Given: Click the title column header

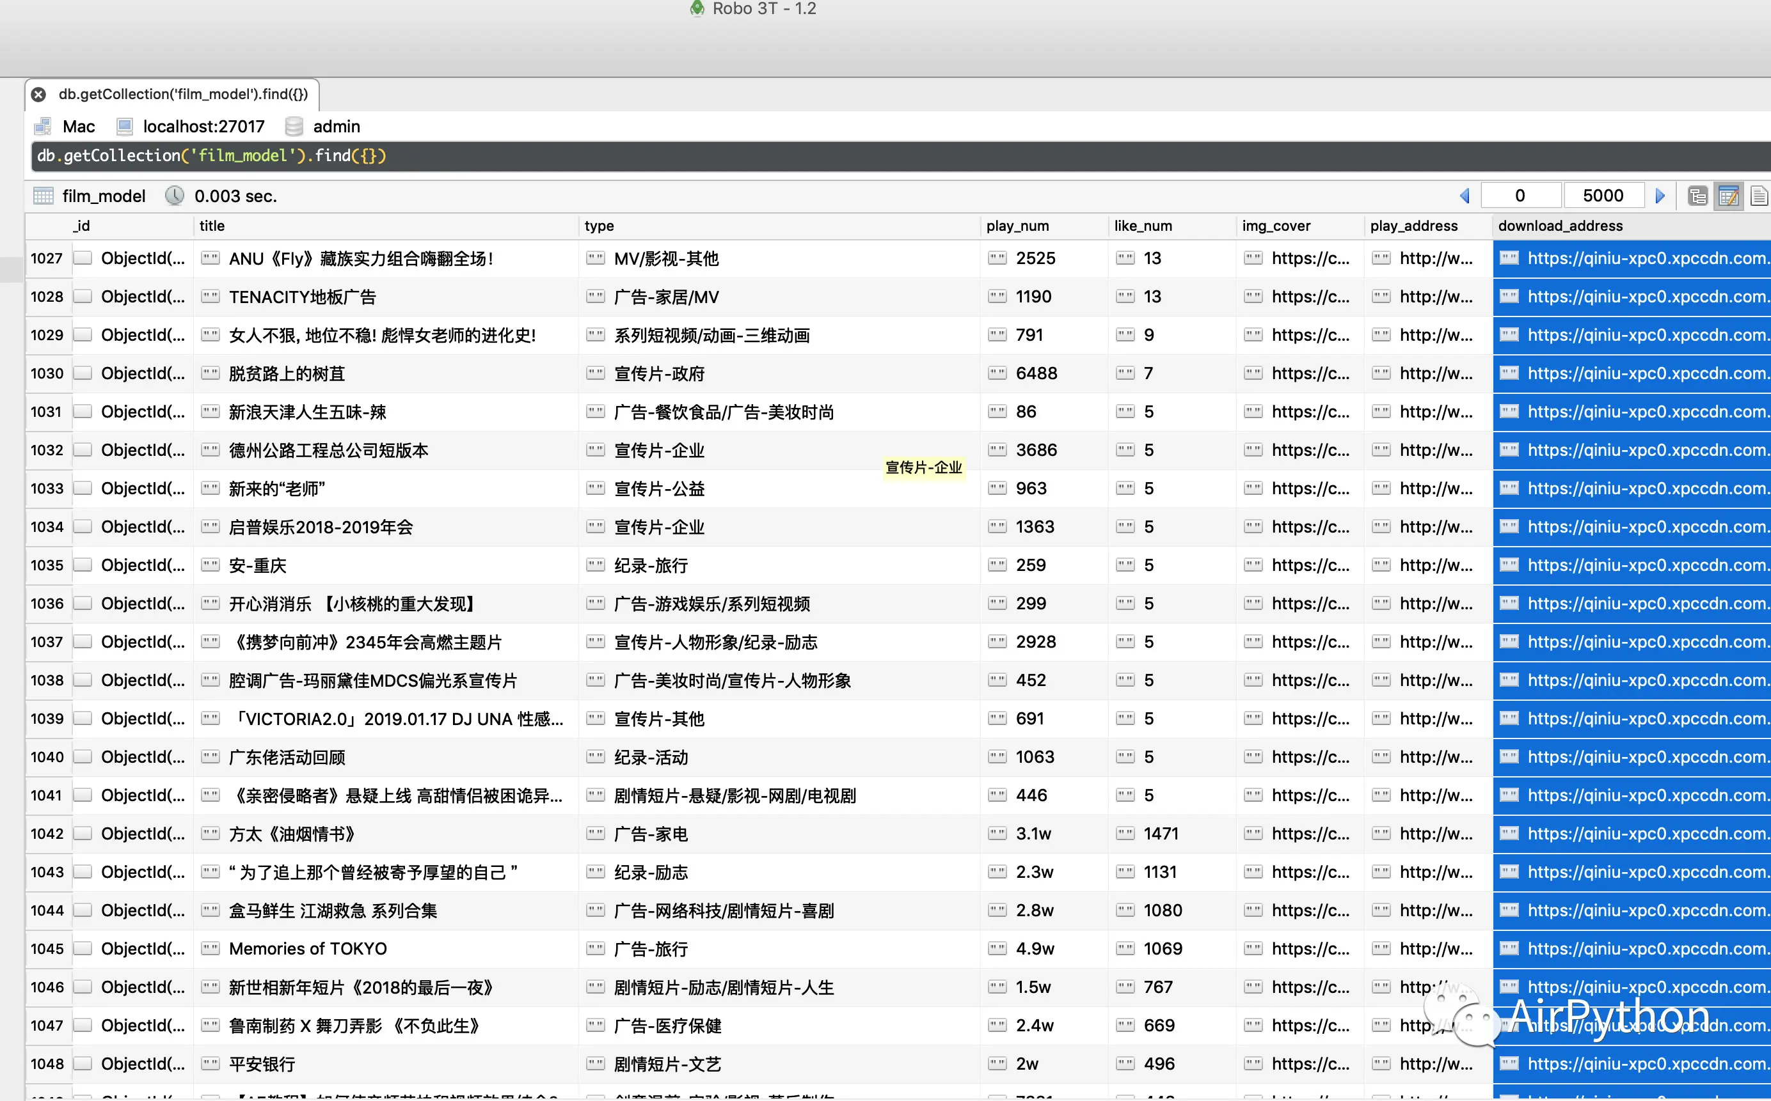Looking at the screenshot, I should [x=212, y=226].
